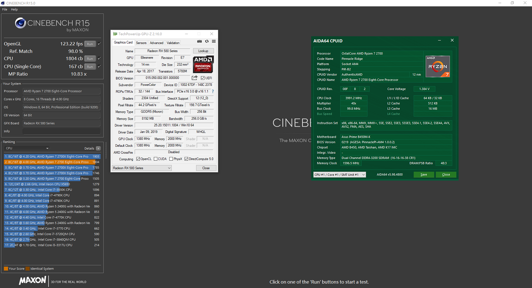Screen dimensions: 532x288
Task: Minimize the AIDA64 CPUID window
Action: (440, 40)
